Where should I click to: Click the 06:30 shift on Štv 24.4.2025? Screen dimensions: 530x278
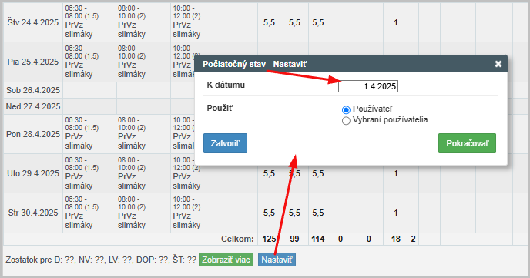pyautogui.click(x=82, y=22)
